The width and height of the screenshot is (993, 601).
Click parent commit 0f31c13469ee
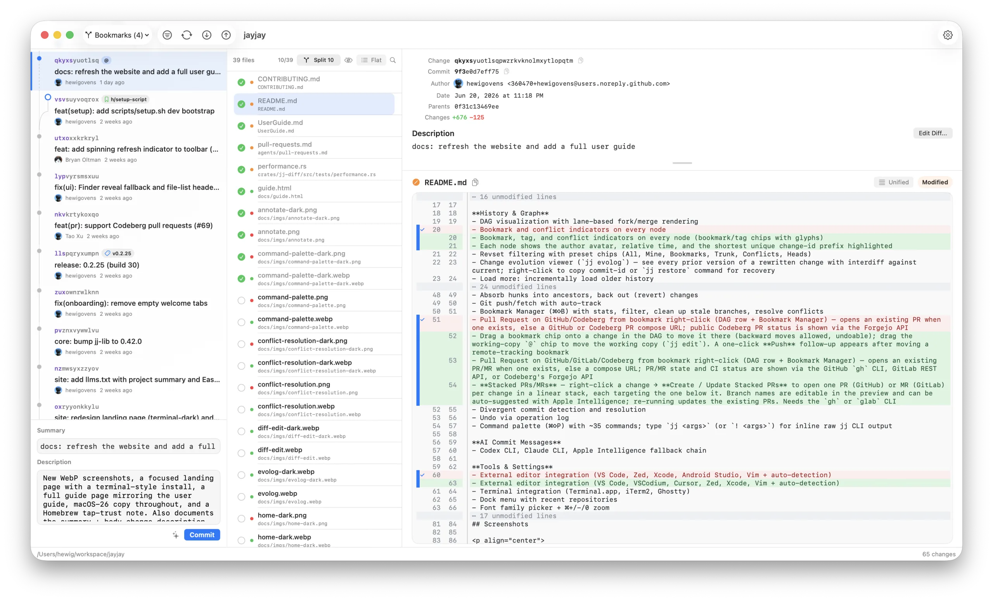click(x=476, y=106)
